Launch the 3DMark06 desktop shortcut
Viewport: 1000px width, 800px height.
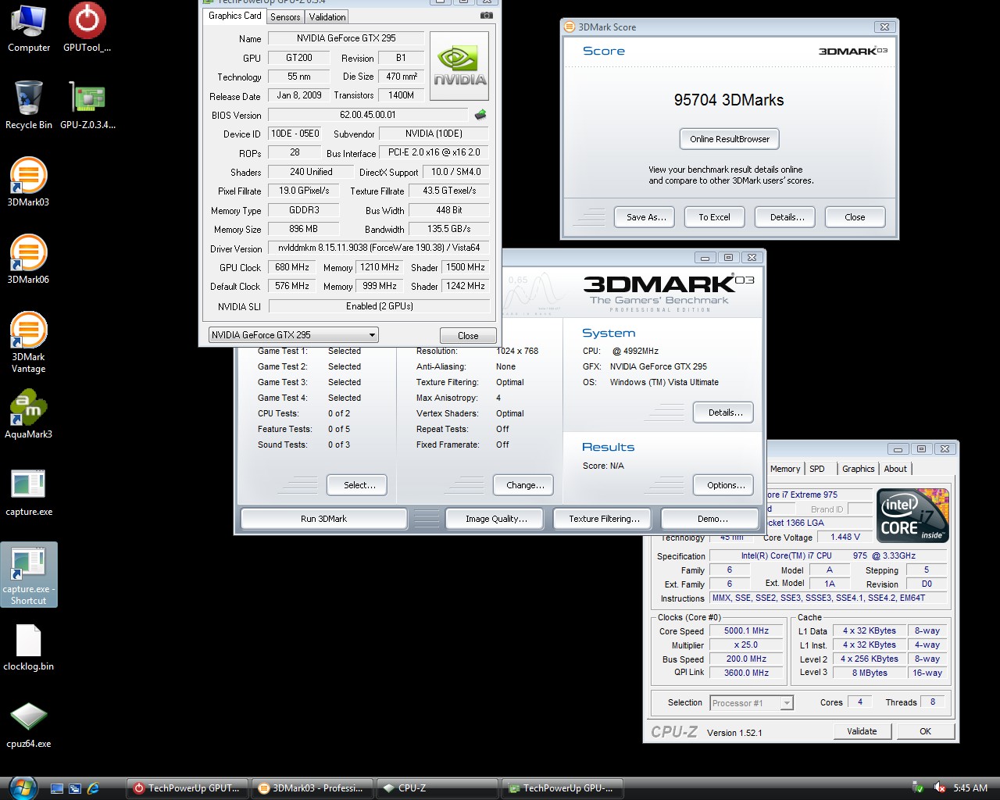coord(28,259)
